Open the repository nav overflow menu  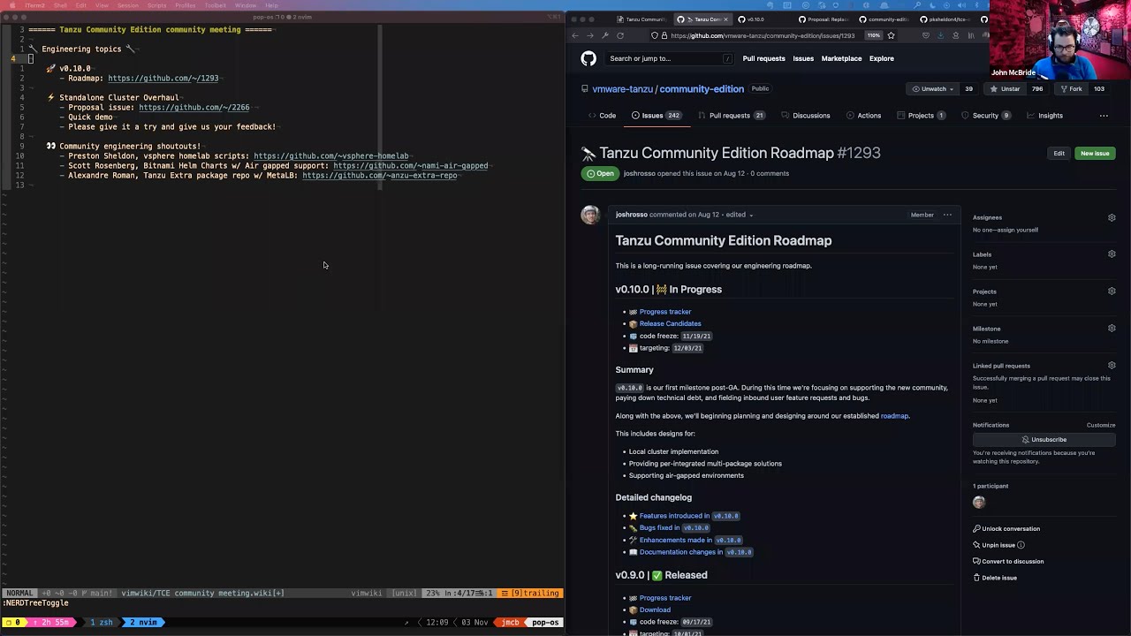(1104, 116)
